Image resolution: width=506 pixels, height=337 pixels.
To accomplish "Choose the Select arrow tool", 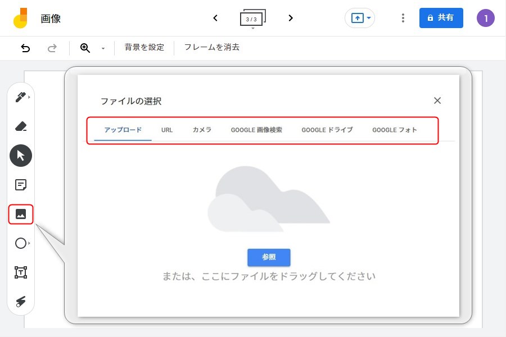I will tap(21, 156).
